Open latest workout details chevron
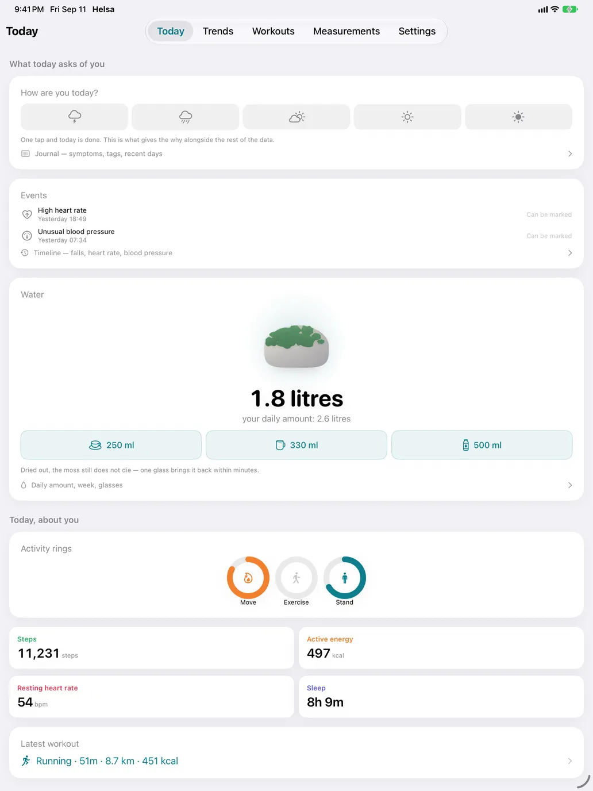593x791 pixels. 570,761
